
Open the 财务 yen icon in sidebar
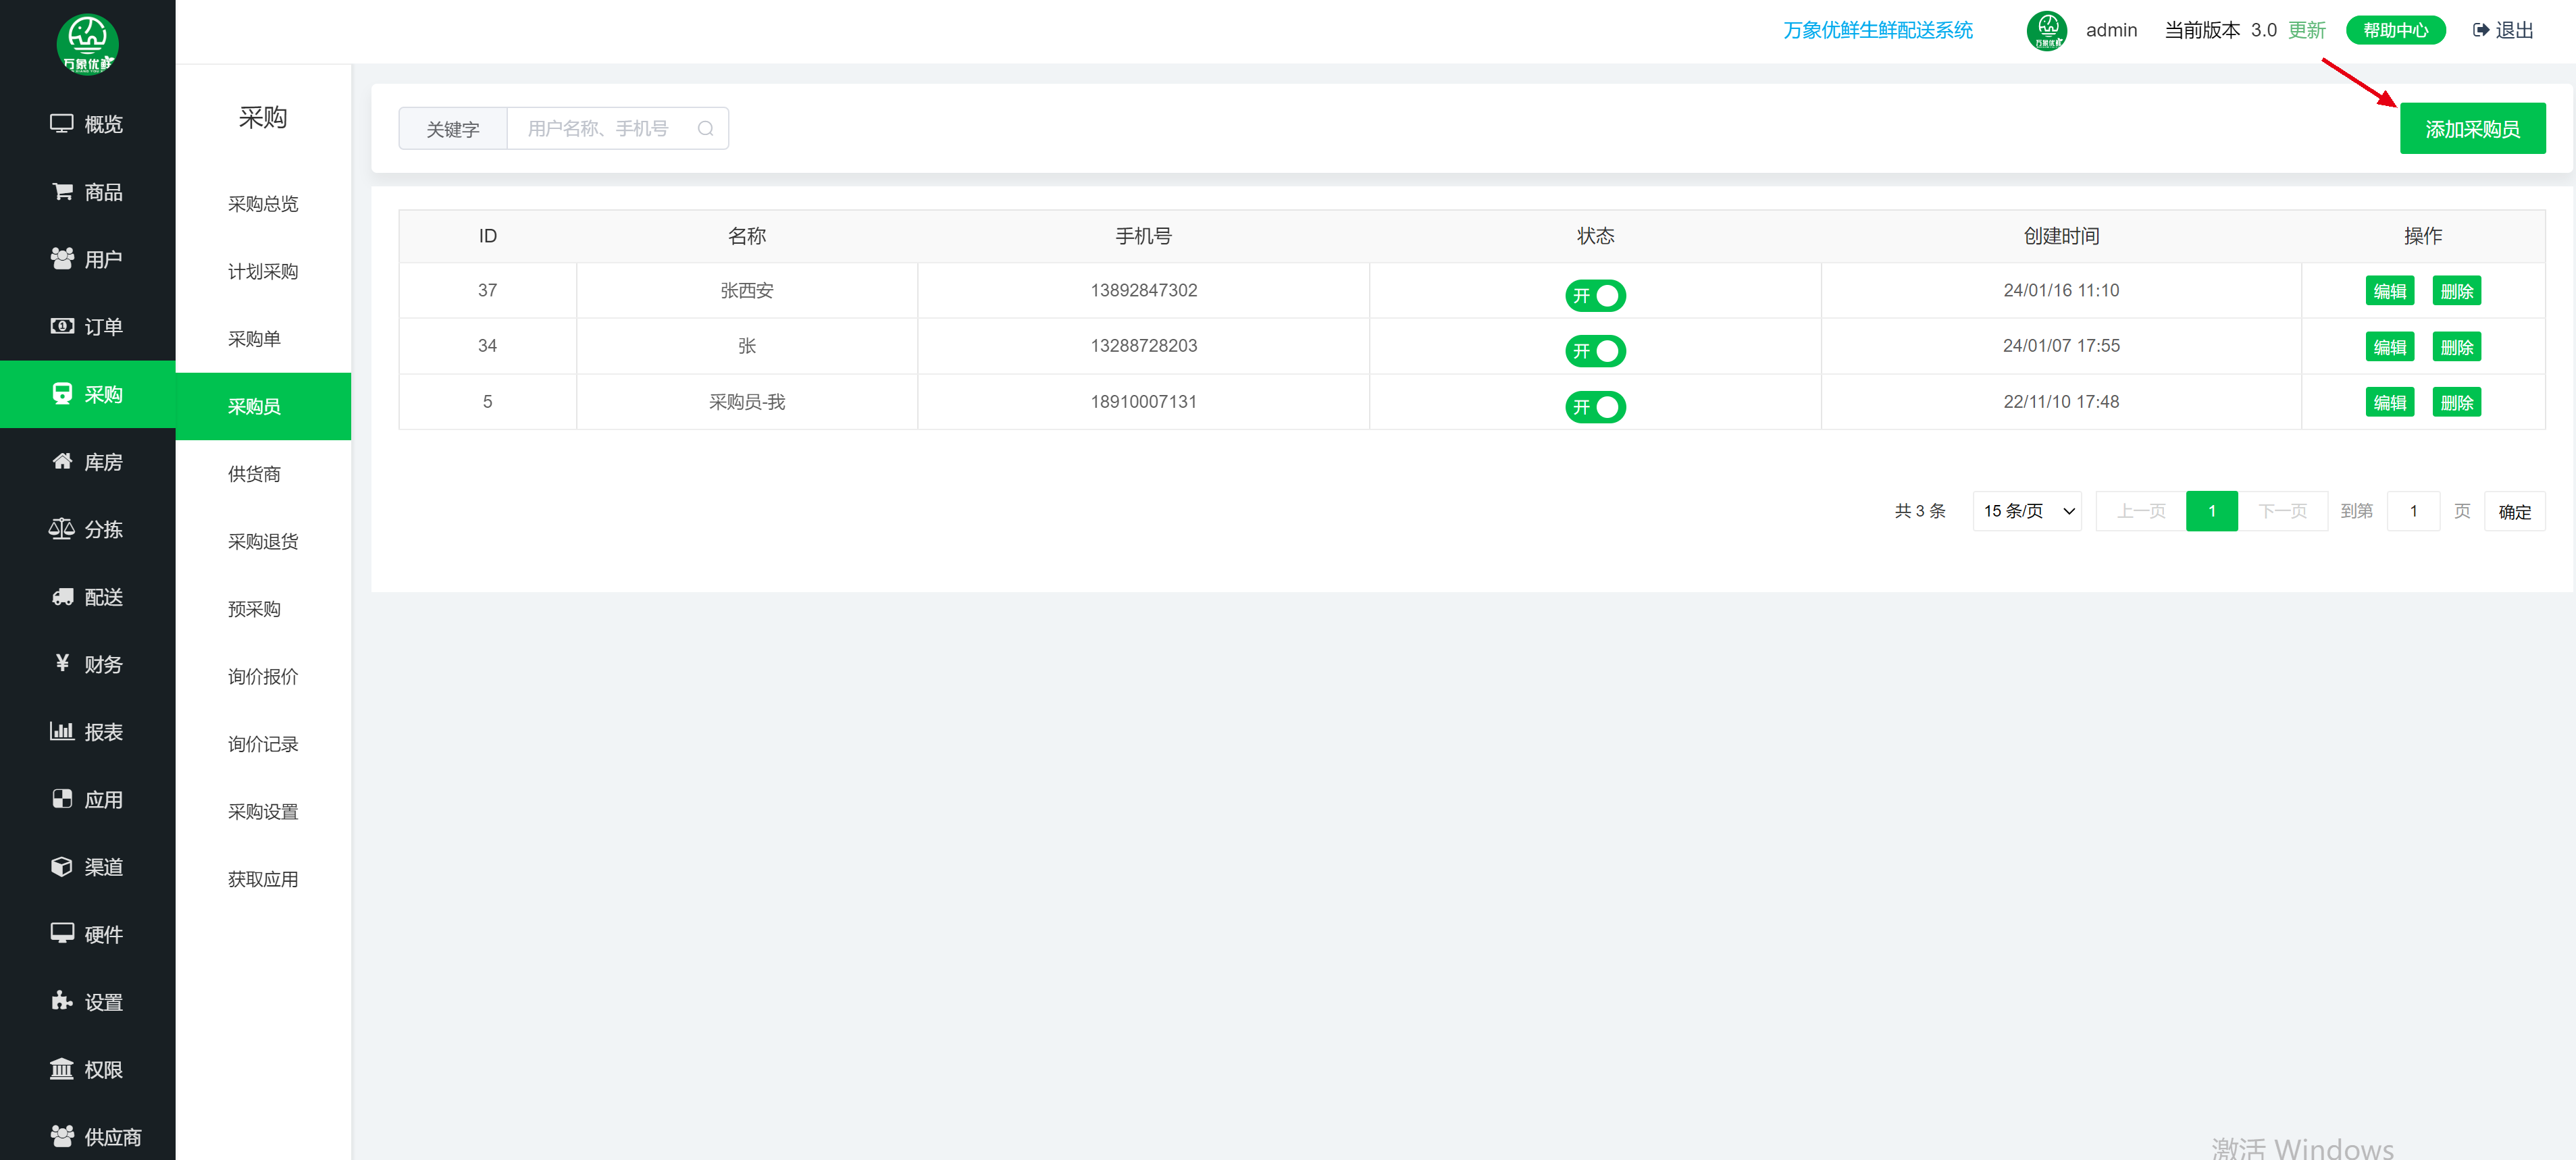click(x=62, y=663)
